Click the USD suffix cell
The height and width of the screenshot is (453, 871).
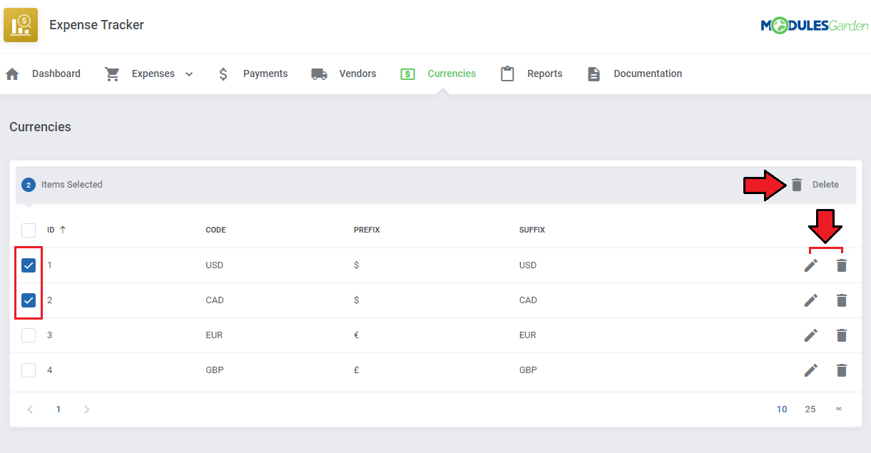point(528,265)
